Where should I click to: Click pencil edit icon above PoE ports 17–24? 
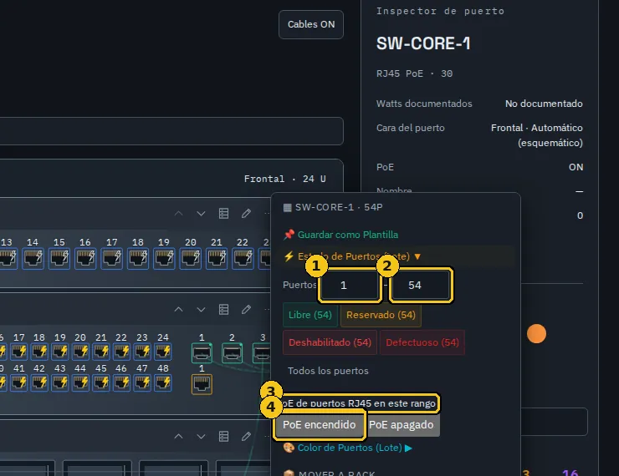[246, 309]
